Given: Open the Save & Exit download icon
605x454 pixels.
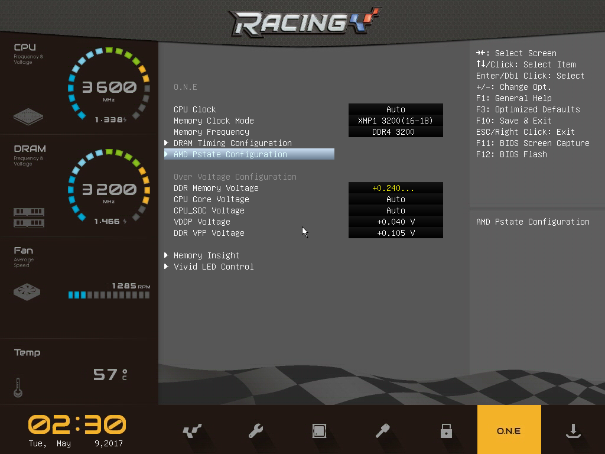Looking at the screenshot, I should tap(573, 431).
